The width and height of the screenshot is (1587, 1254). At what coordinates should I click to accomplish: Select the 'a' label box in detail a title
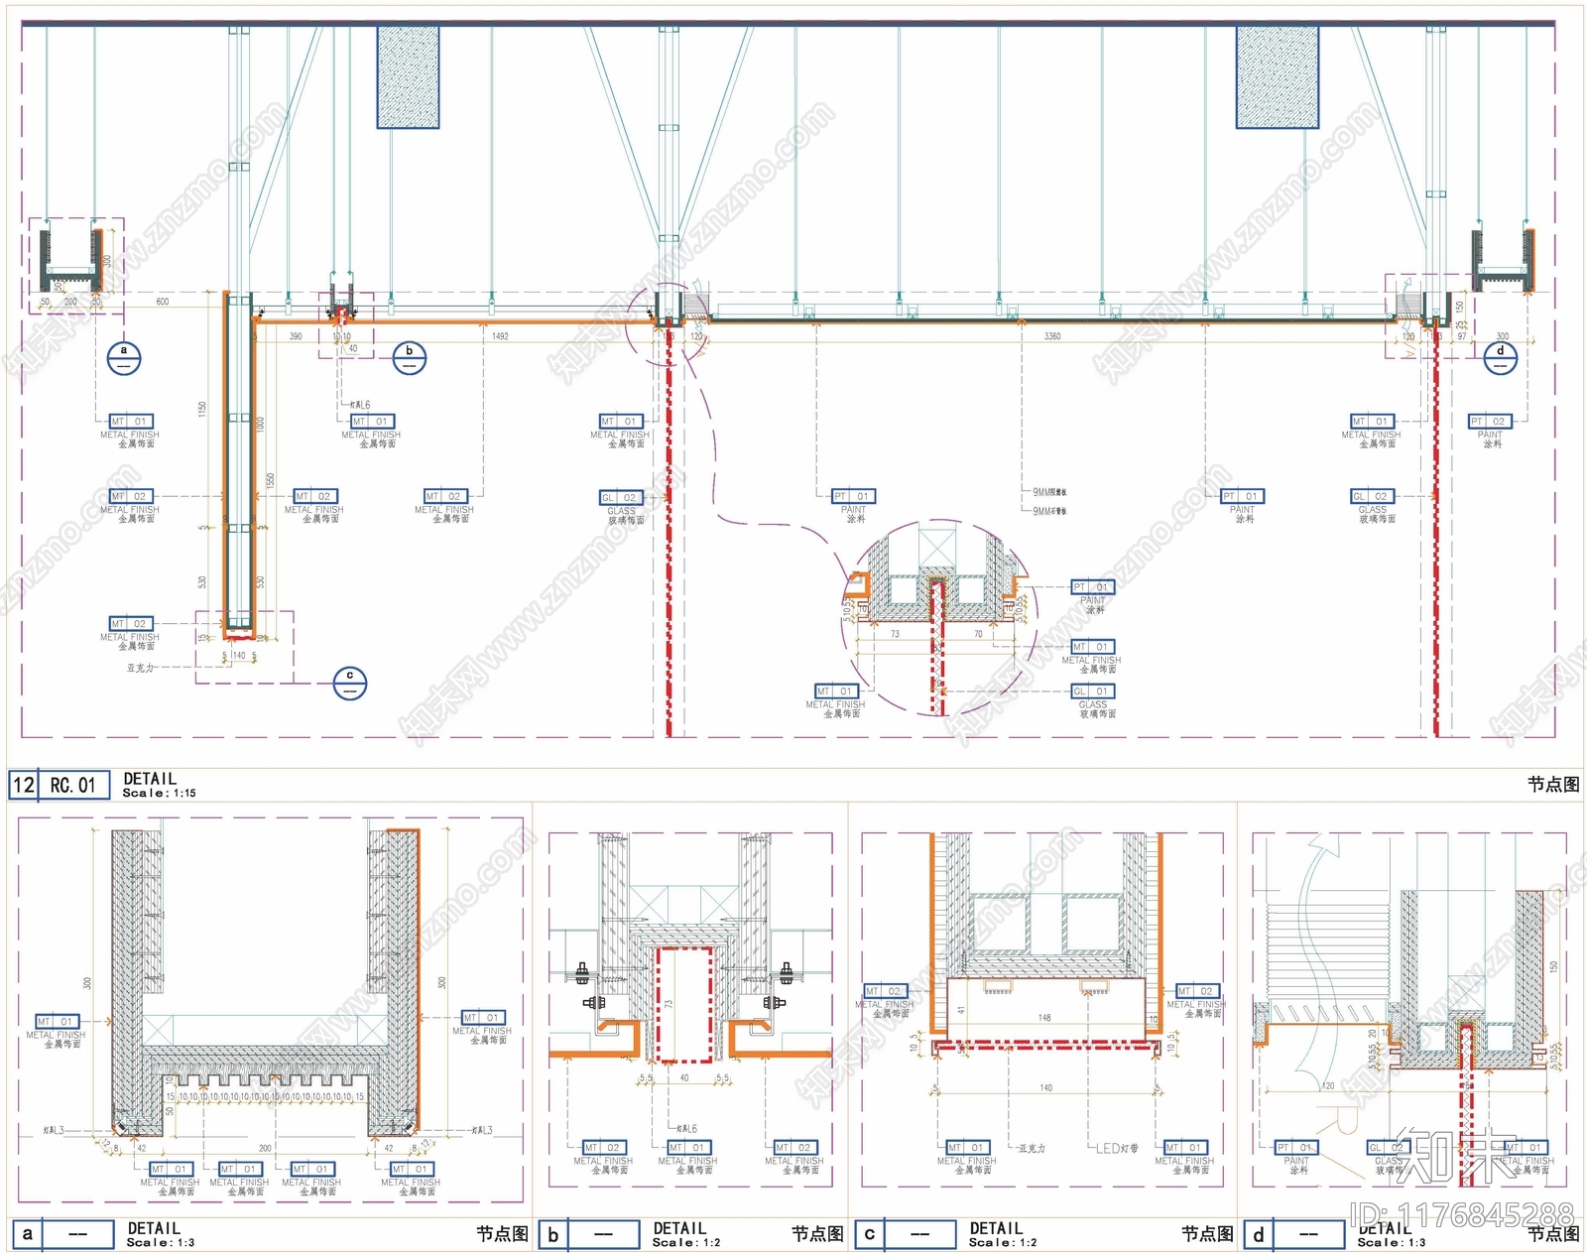[27, 1234]
